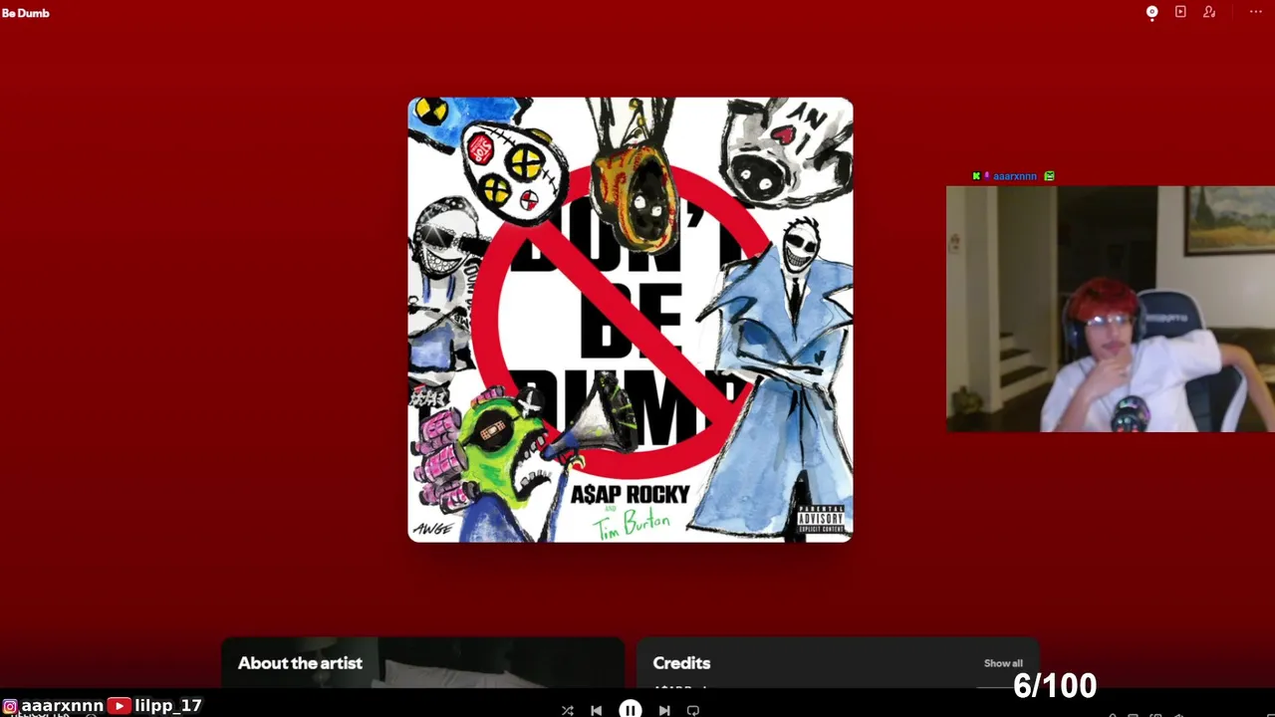Viewport: 1275px width, 717px height.
Task: Open the Credits card heading
Action: coord(681,663)
